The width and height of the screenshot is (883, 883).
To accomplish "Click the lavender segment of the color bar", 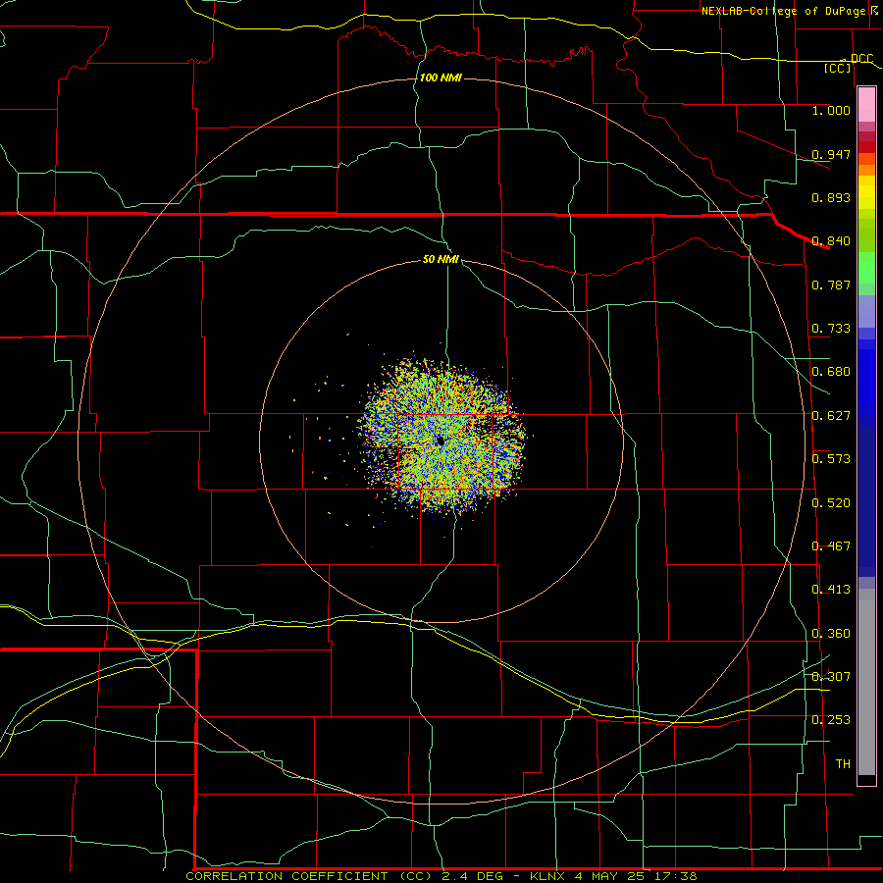I will (x=866, y=311).
